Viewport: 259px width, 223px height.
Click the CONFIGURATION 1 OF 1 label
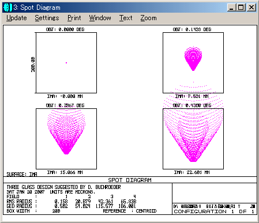pyautogui.click(x=214, y=211)
